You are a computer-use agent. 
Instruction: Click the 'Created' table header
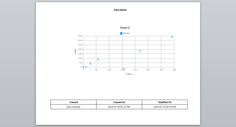pos(74,102)
